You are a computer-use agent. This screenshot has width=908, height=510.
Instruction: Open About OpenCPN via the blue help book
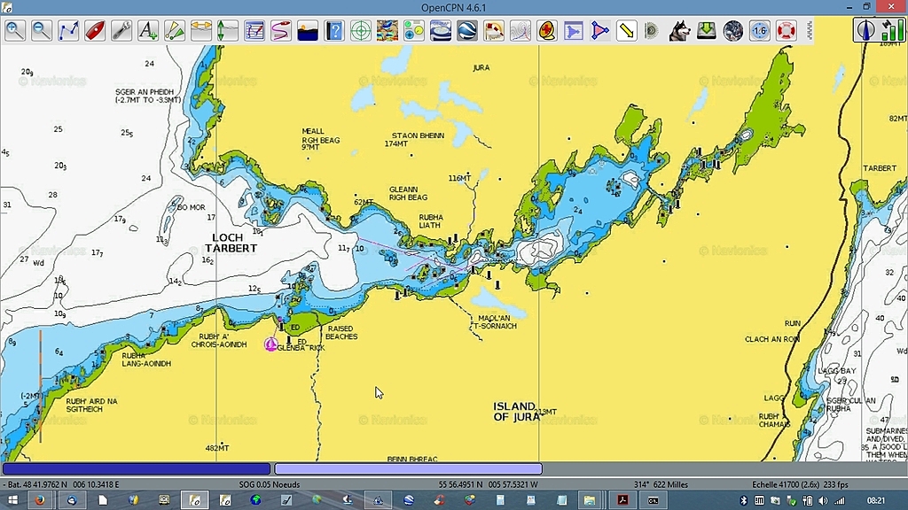[x=334, y=31]
